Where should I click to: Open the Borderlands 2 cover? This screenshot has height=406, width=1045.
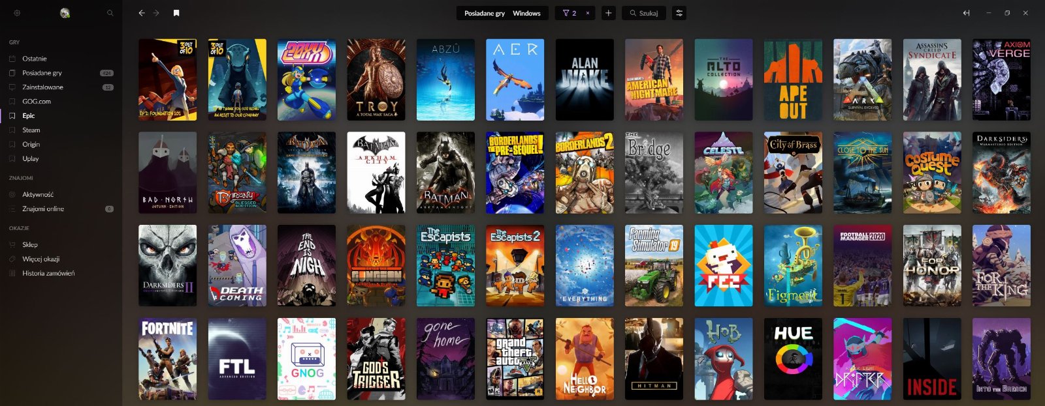click(585, 173)
